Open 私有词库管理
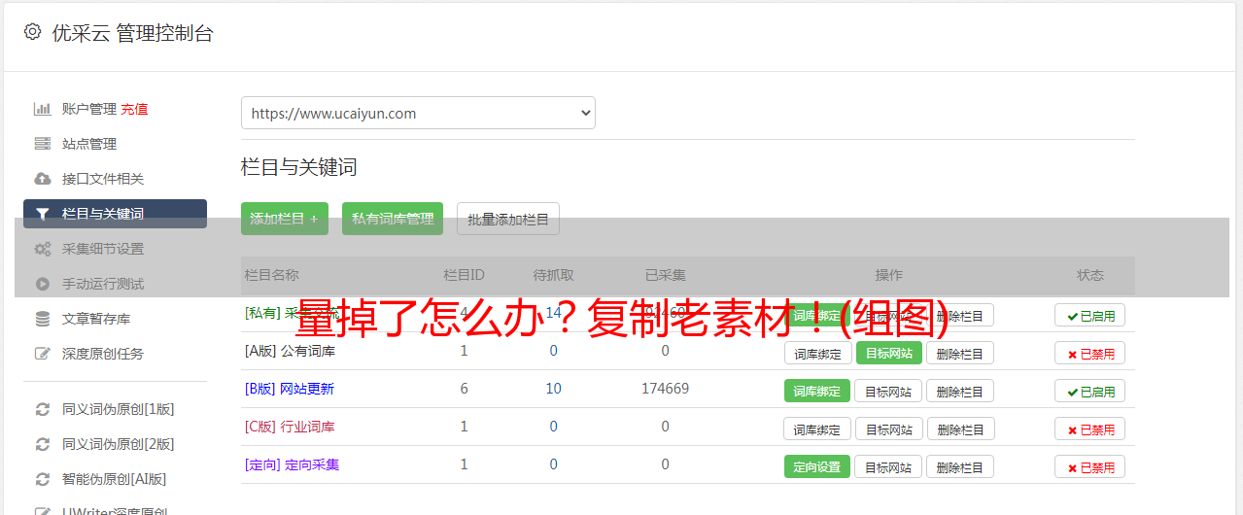Viewport: 1243px width, 515px height. pos(393,219)
